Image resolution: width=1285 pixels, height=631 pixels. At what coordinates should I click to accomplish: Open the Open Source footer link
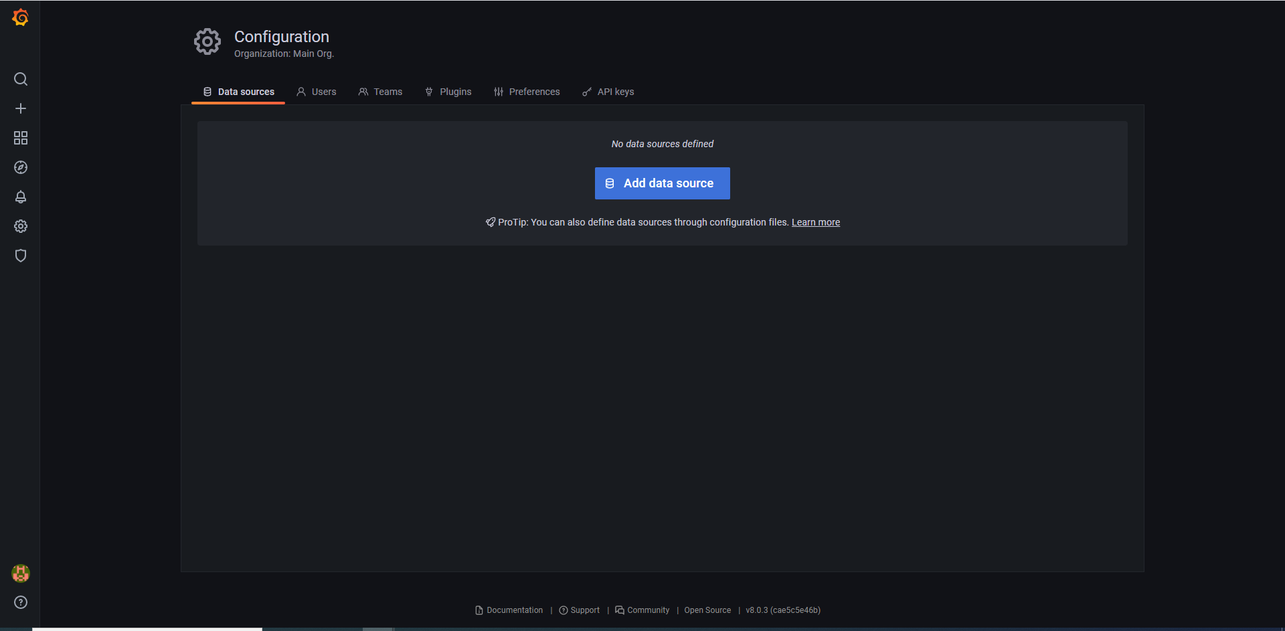pos(707,610)
